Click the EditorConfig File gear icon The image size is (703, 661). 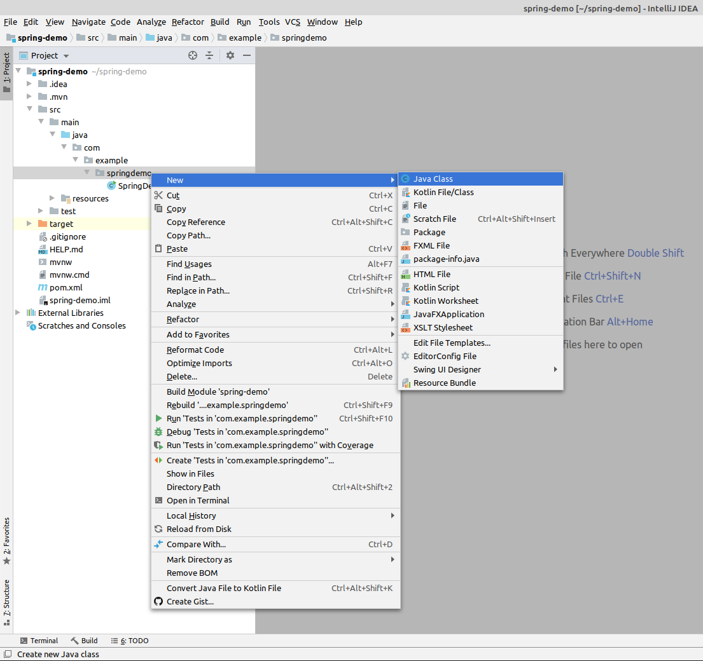[x=405, y=356]
